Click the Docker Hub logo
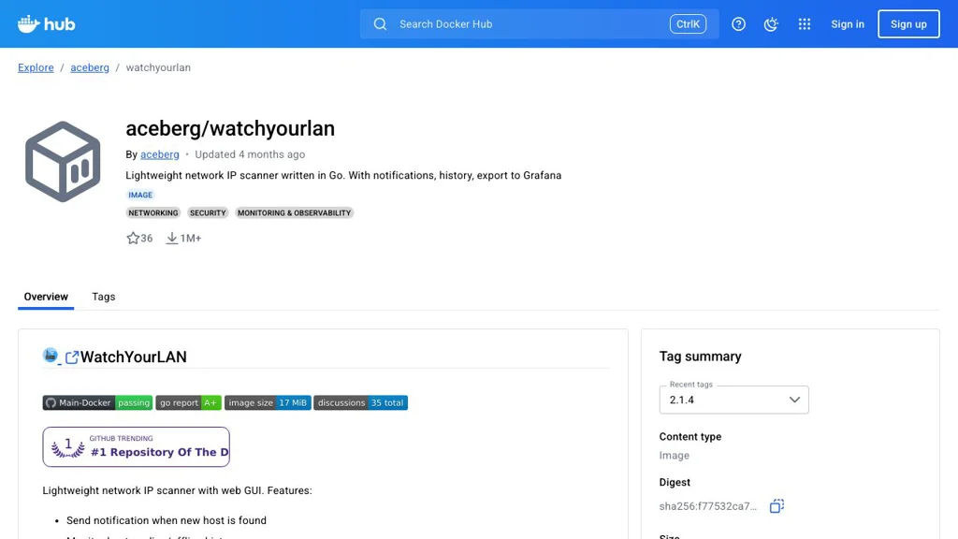This screenshot has width=958, height=539. click(x=47, y=23)
